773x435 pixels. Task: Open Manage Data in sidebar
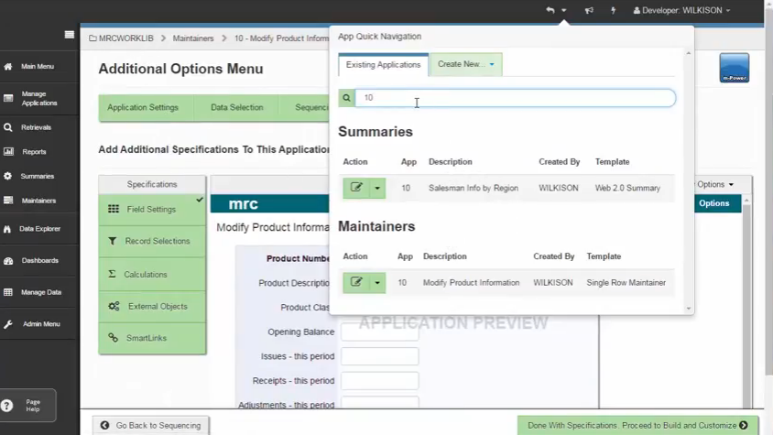[x=39, y=292]
